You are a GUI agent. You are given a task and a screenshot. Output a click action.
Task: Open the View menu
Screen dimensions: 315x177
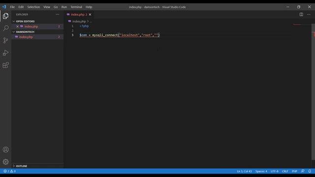(x=47, y=7)
